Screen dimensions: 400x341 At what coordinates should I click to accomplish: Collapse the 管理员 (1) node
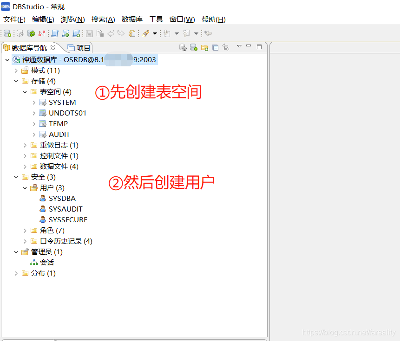(16, 252)
